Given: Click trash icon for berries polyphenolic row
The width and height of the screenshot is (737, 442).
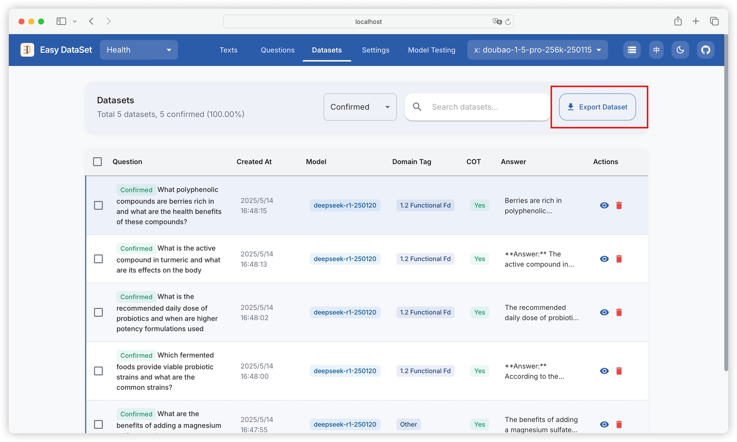Looking at the screenshot, I should pos(619,205).
